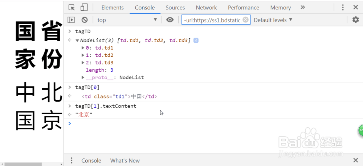Open the top context dropdown

127,20
